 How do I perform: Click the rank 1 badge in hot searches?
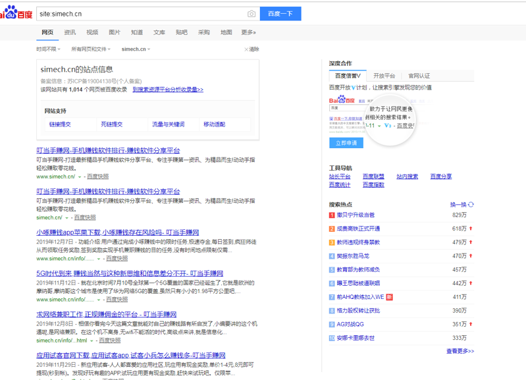pyautogui.click(x=332, y=215)
